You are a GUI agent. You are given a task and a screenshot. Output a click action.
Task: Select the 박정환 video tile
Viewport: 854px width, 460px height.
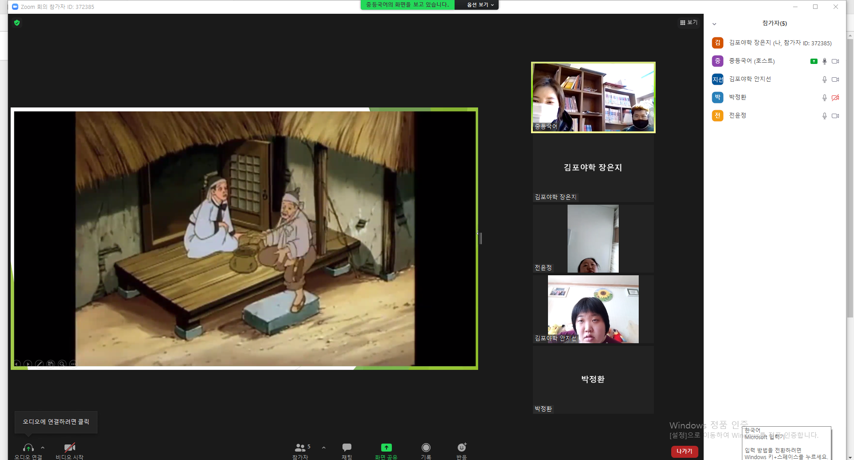593,380
